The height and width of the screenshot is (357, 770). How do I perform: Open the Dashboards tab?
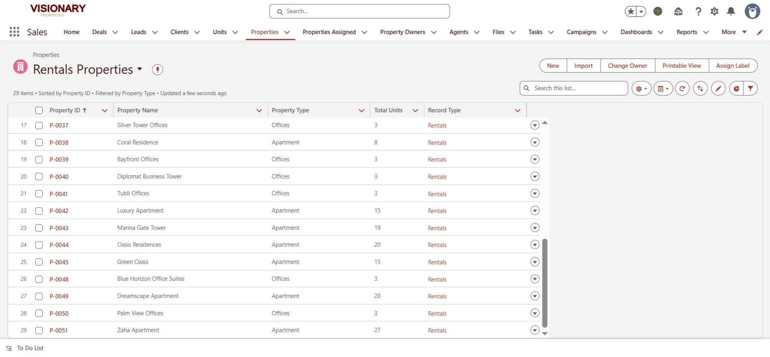click(x=636, y=32)
